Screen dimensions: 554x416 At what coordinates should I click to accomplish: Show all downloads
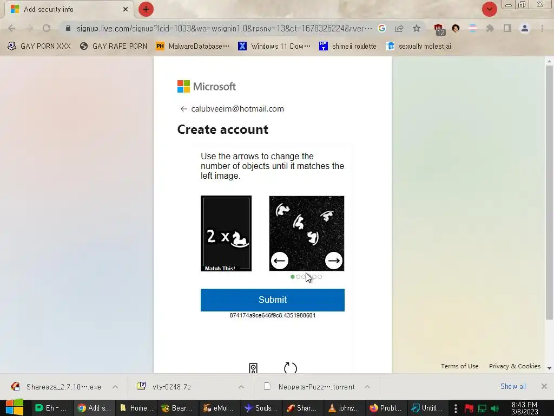pos(513,386)
